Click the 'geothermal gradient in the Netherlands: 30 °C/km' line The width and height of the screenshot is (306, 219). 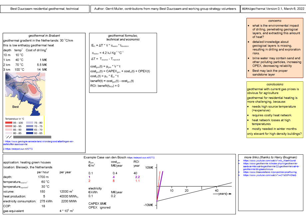[38, 40]
